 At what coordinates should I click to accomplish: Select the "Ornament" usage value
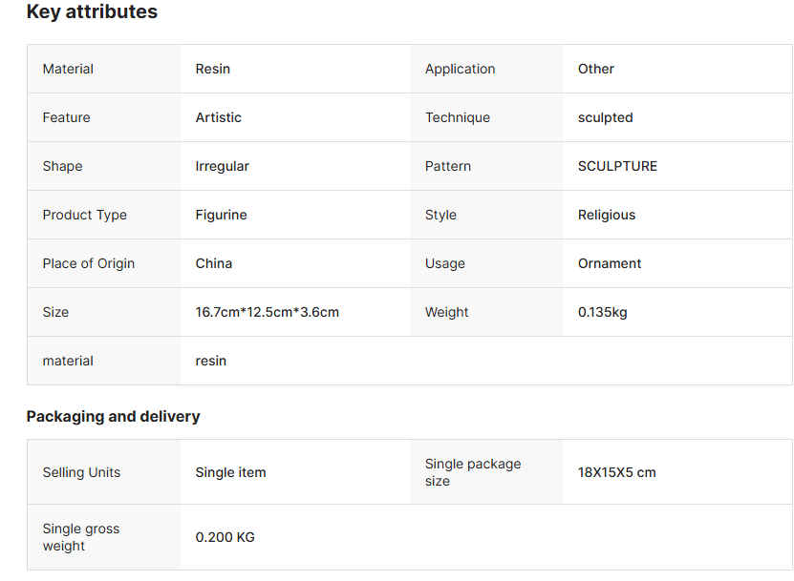(x=610, y=263)
